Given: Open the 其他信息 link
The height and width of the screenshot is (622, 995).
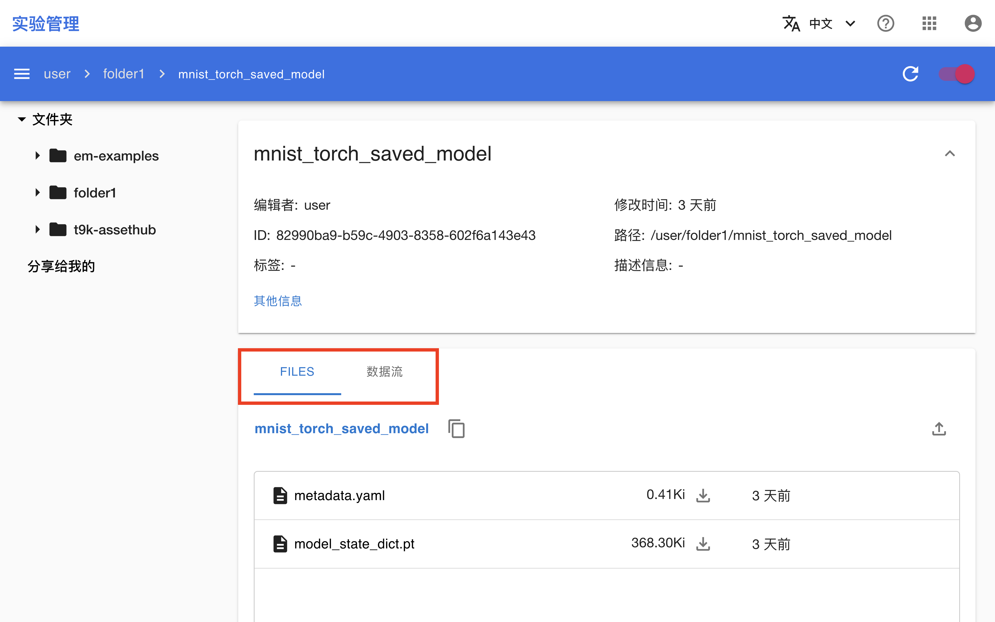Looking at the screenshot, I should pos(278,301).
